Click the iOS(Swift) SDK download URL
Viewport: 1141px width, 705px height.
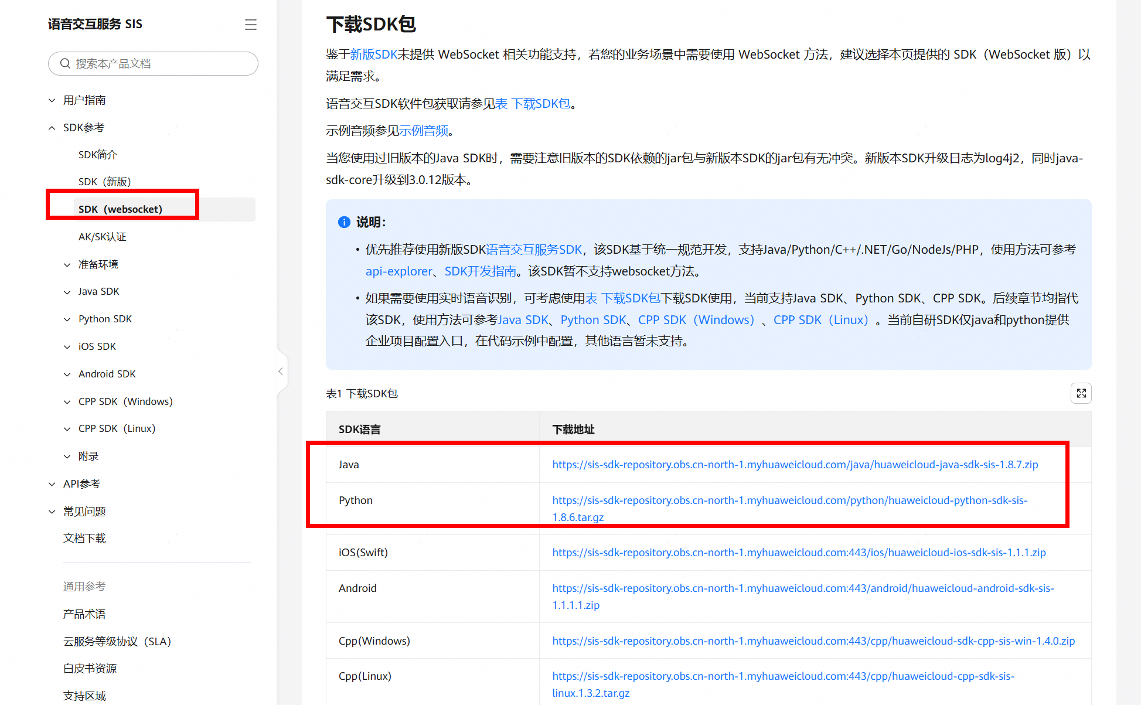(799, 553)
